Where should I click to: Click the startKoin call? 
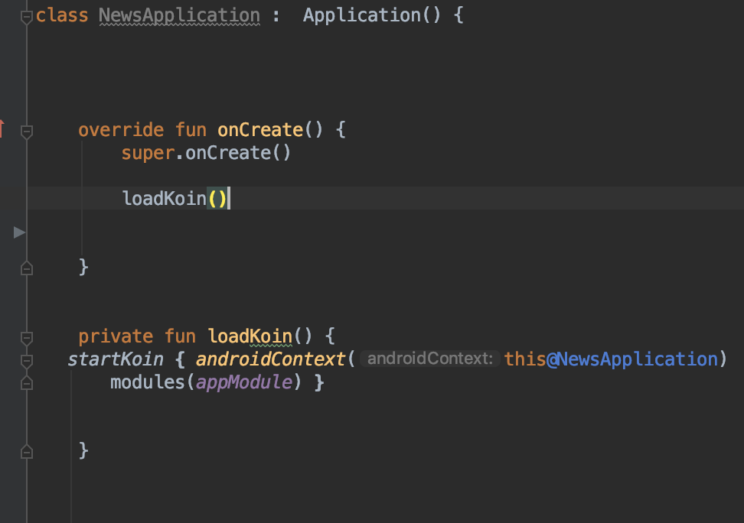(116, 359)
